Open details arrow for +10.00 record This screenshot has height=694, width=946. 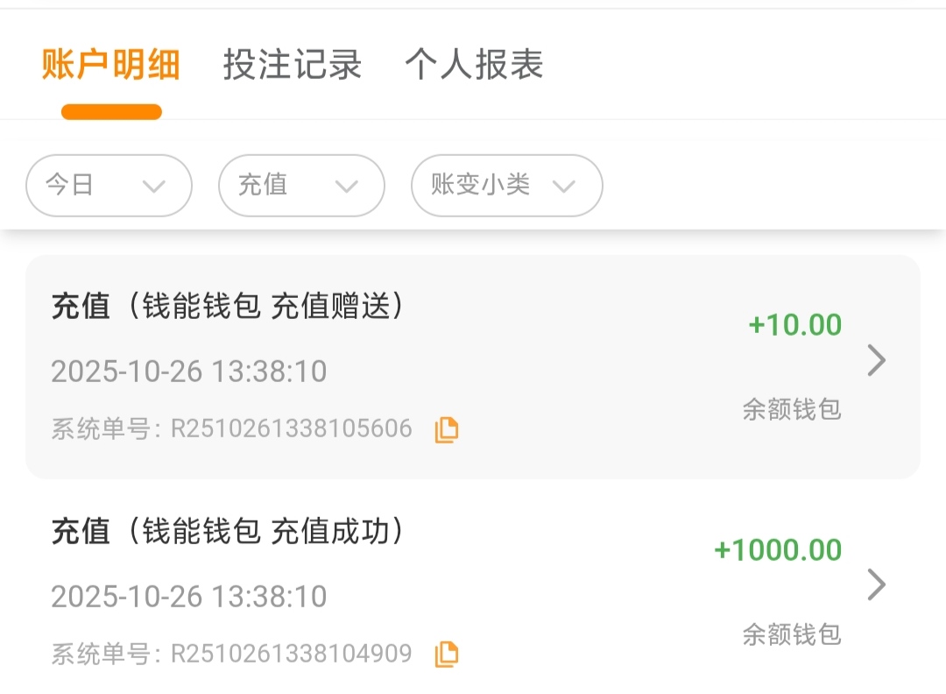point(876,360)
